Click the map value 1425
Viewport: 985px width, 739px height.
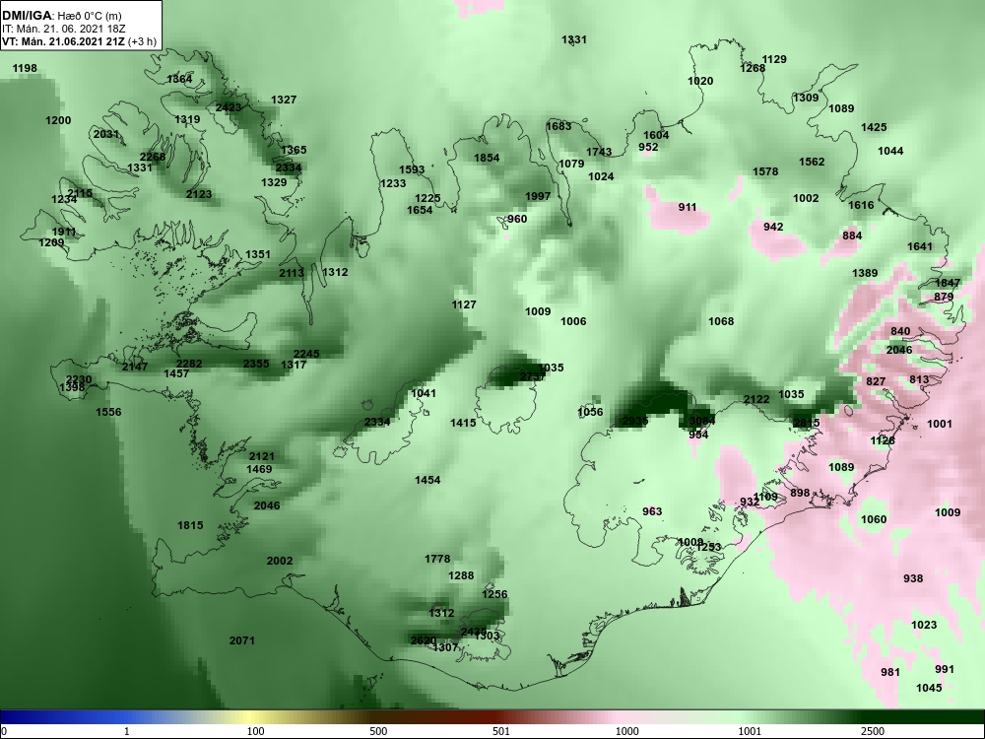tap(874, 127)
